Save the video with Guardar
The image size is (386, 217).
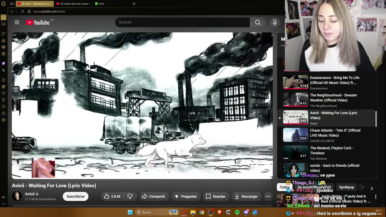(x=216, y=197)
